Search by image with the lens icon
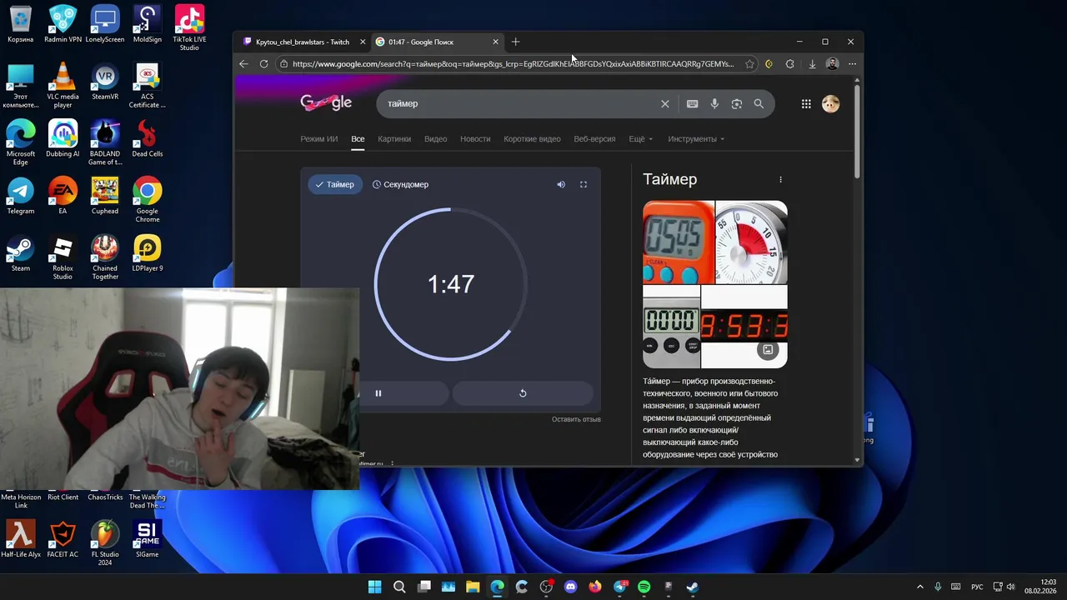Image resolution: width=1067 pixels, height=600 pixels. [x=737, y=104]
